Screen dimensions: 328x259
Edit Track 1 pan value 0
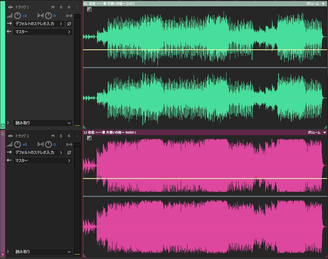(54, 16)
